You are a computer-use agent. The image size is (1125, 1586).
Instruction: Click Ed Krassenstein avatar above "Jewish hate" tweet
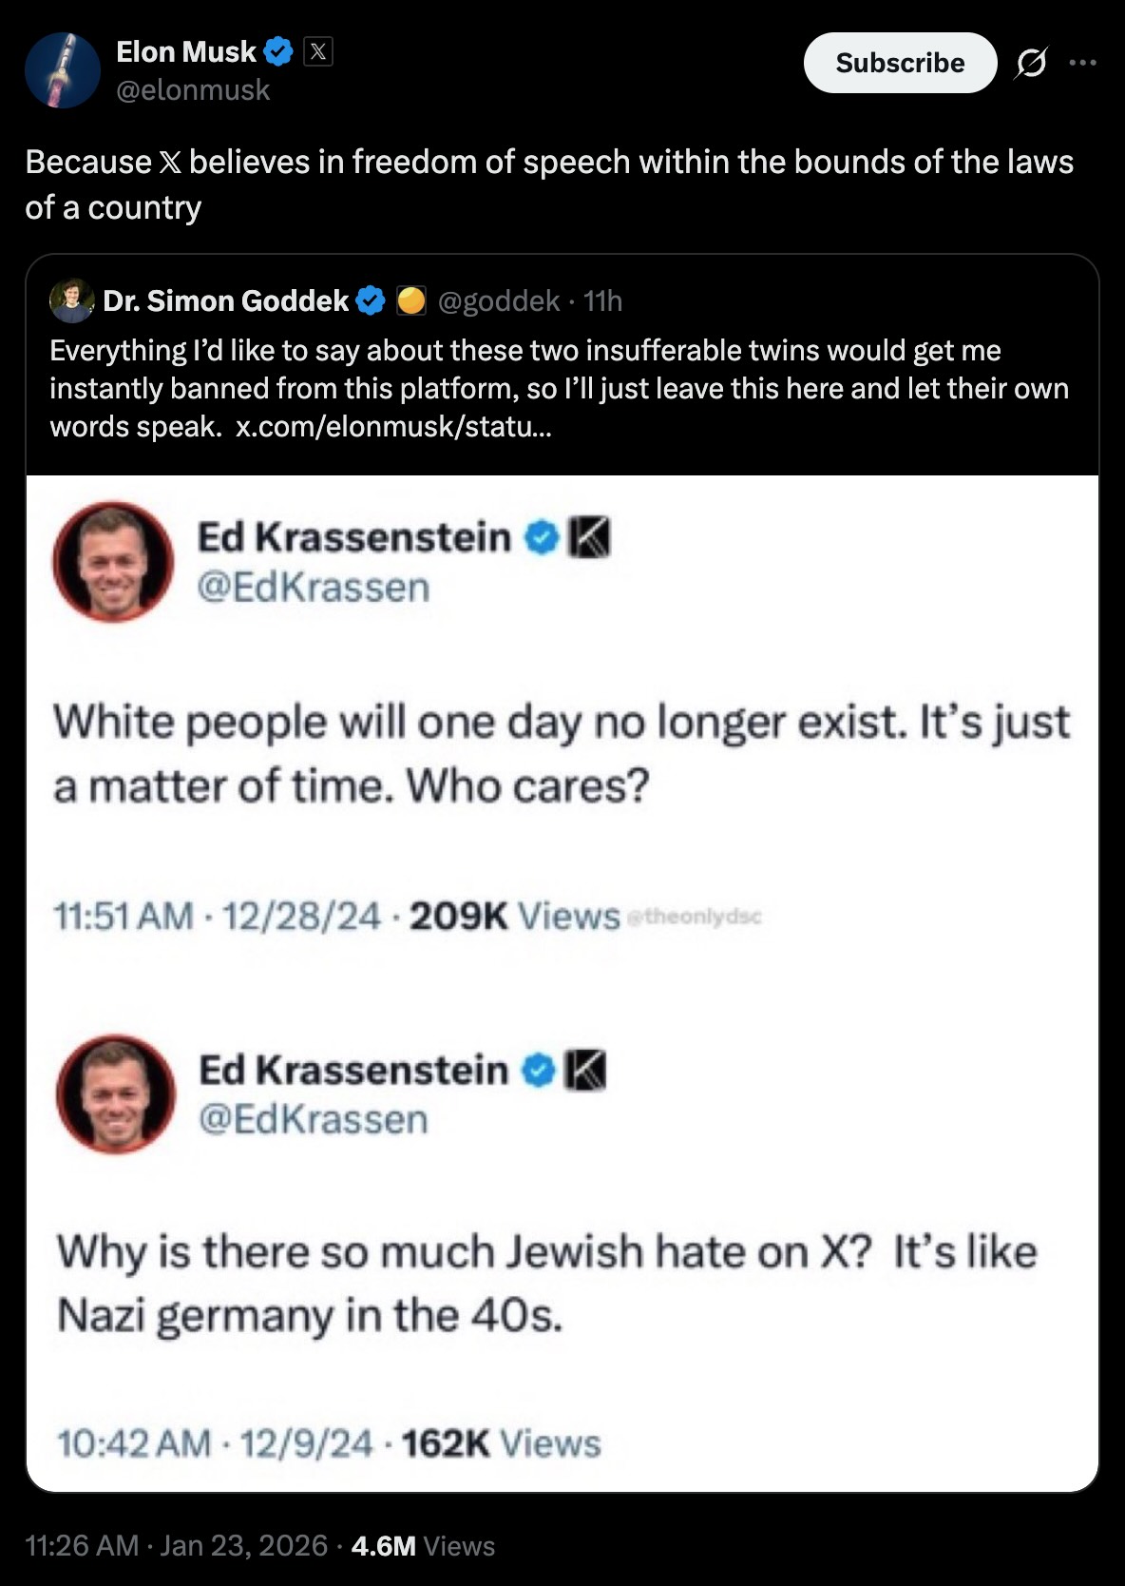[x=116, y=1094]
